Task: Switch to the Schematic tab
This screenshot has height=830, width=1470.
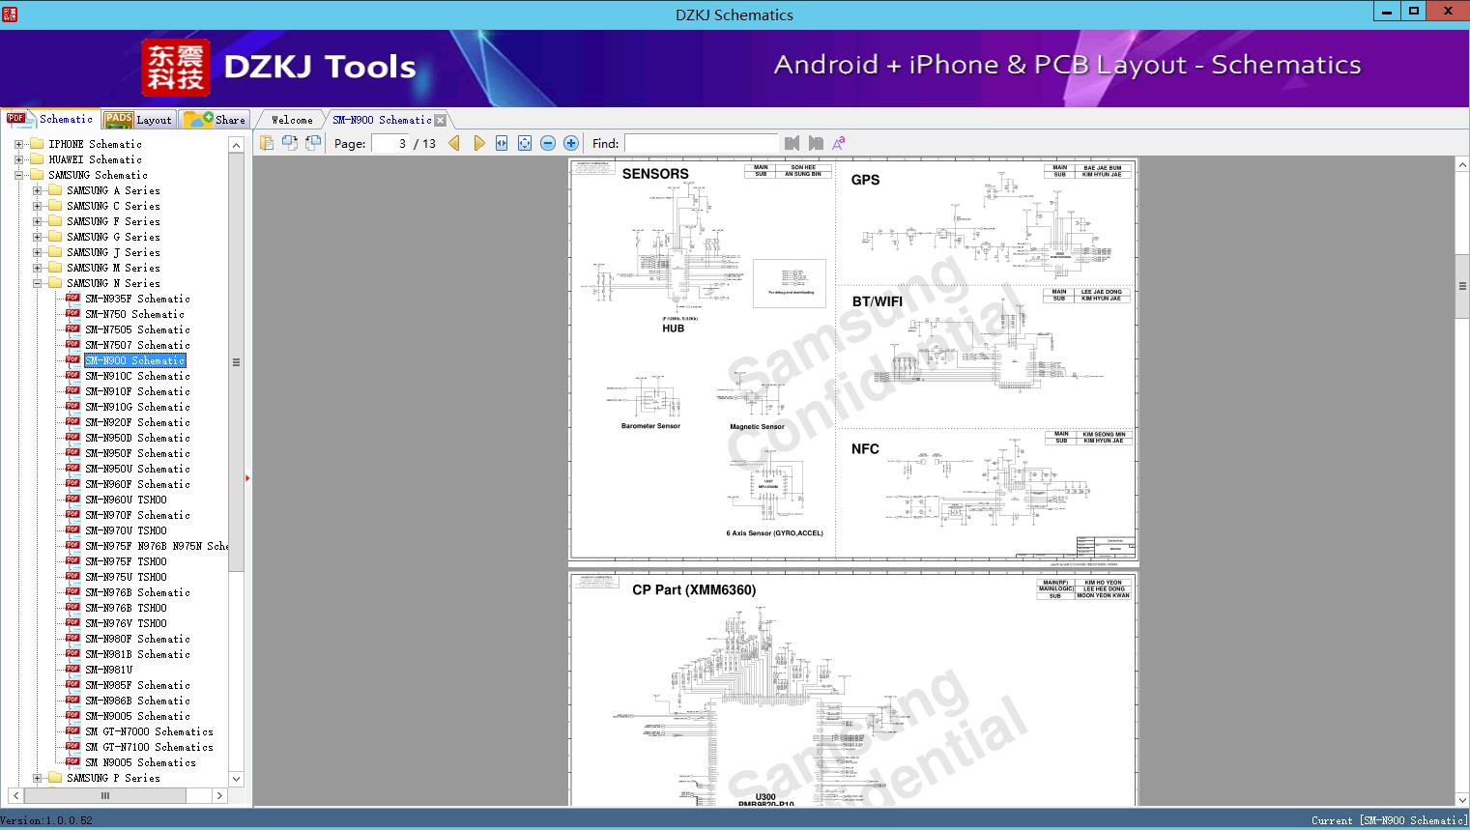Action: point(50,119)
